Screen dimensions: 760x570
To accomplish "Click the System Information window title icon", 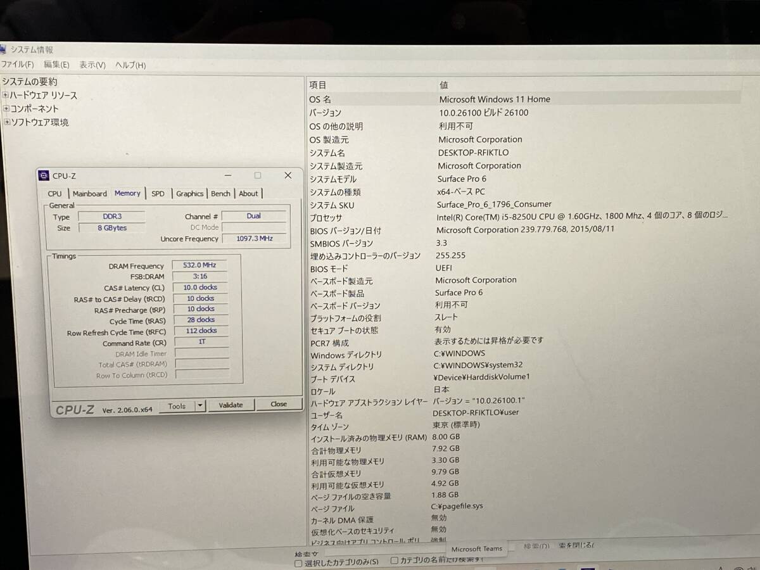I will [x=3, y=49].
